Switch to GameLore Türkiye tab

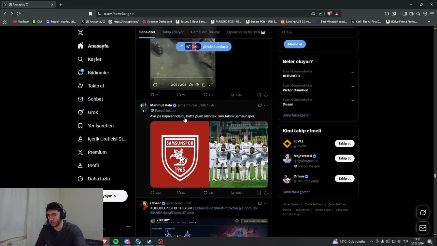pos(205,32)
